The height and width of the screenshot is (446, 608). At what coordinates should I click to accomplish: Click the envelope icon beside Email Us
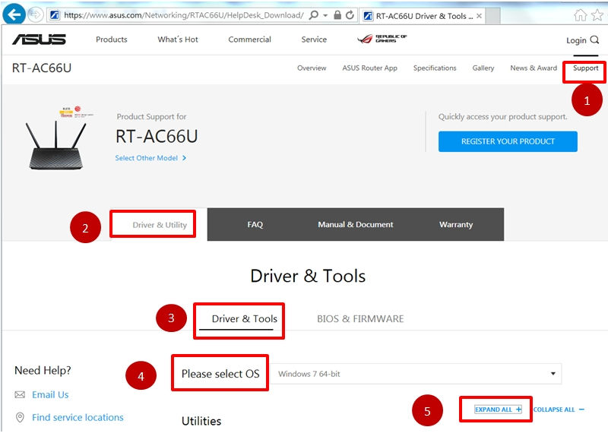click(x=20, y=395)
